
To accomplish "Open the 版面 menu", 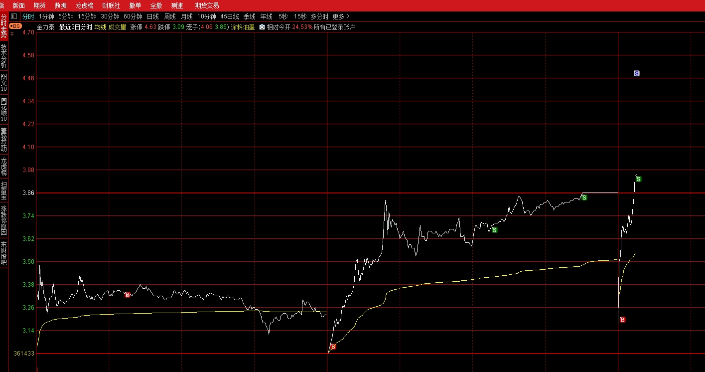I will coord(19,5).
